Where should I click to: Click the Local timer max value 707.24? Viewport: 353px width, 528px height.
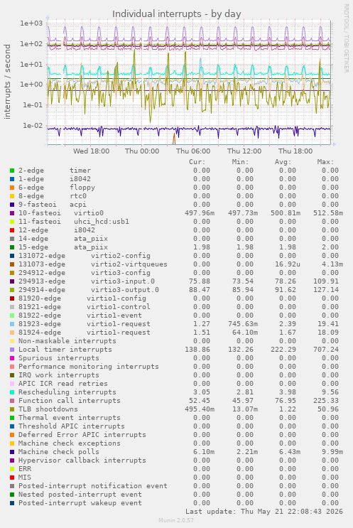pyautogui.click(x=325, y=350)
